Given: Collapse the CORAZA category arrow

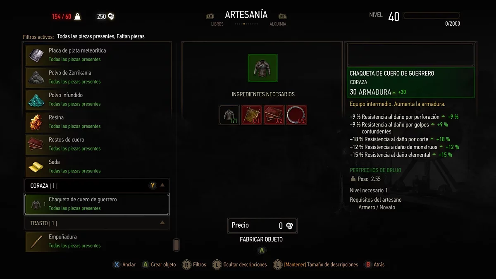Looking at the screenshot, I should click(x=162, y=186).
